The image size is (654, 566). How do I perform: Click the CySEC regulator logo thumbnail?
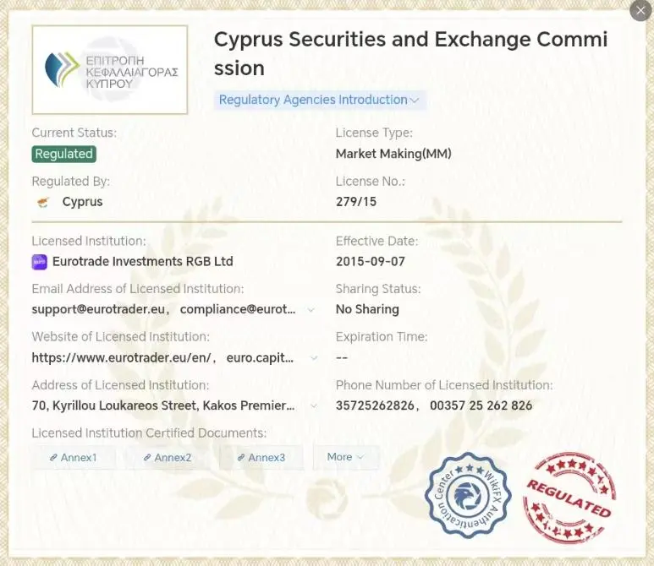[110, 69]
